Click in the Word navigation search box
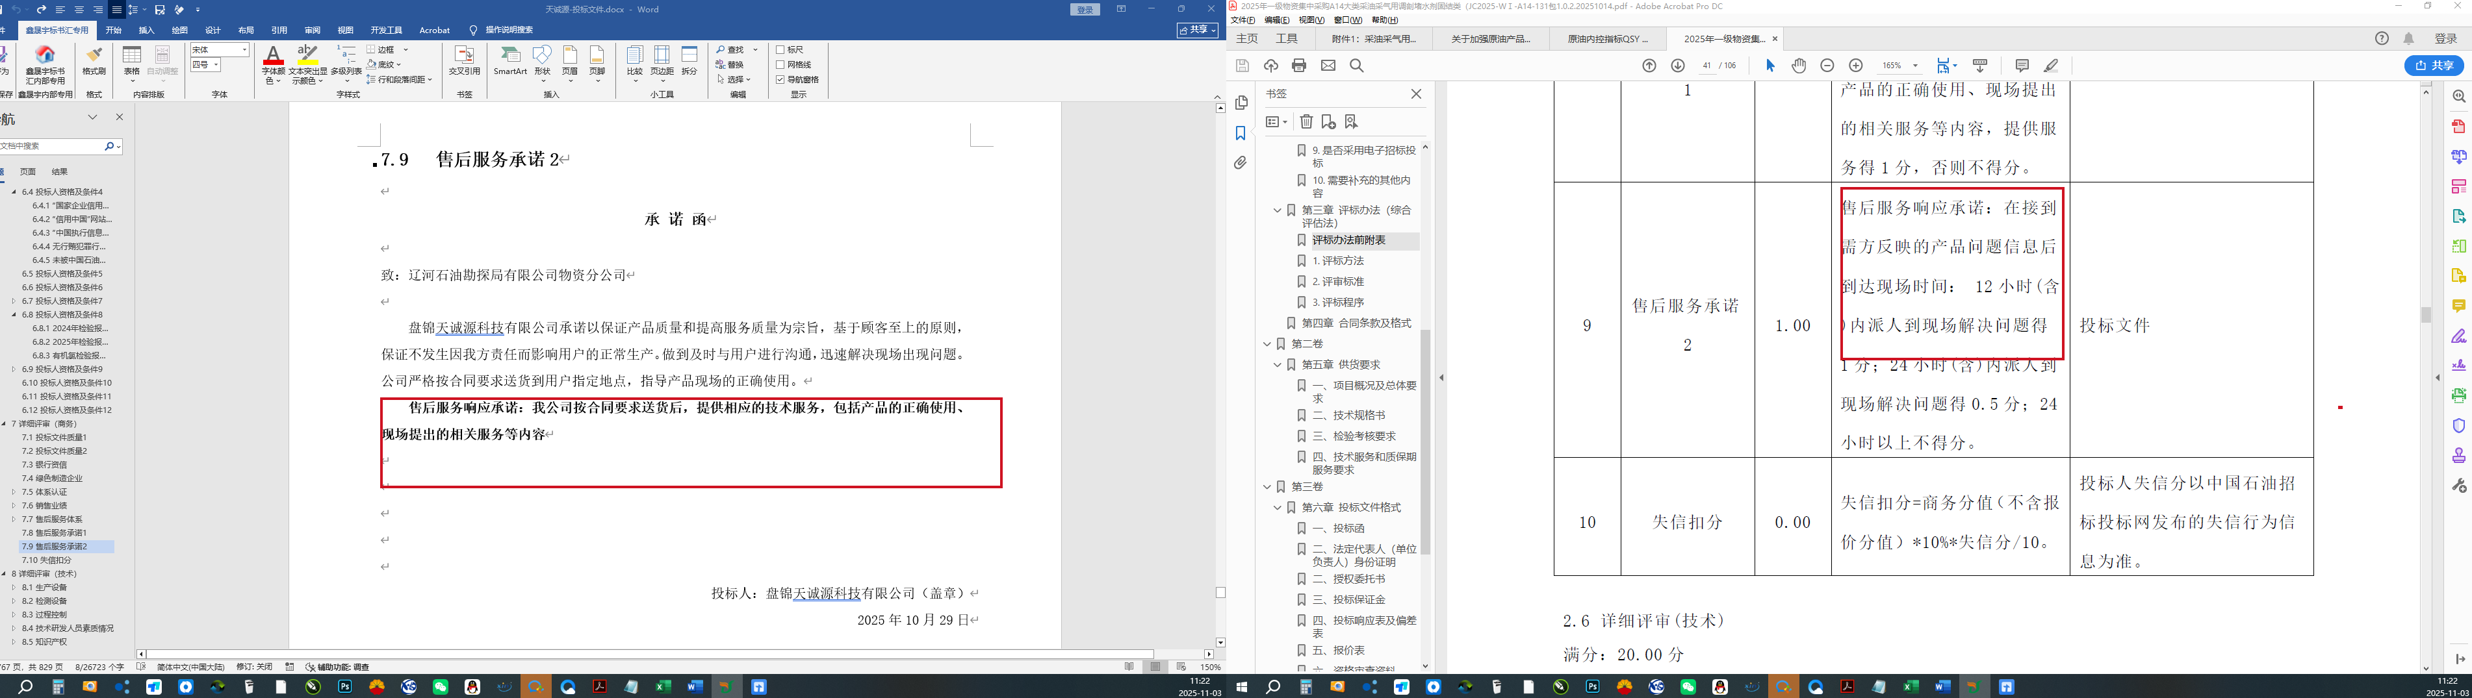Viewport: 2472px width, 698px height. point(50,145)
